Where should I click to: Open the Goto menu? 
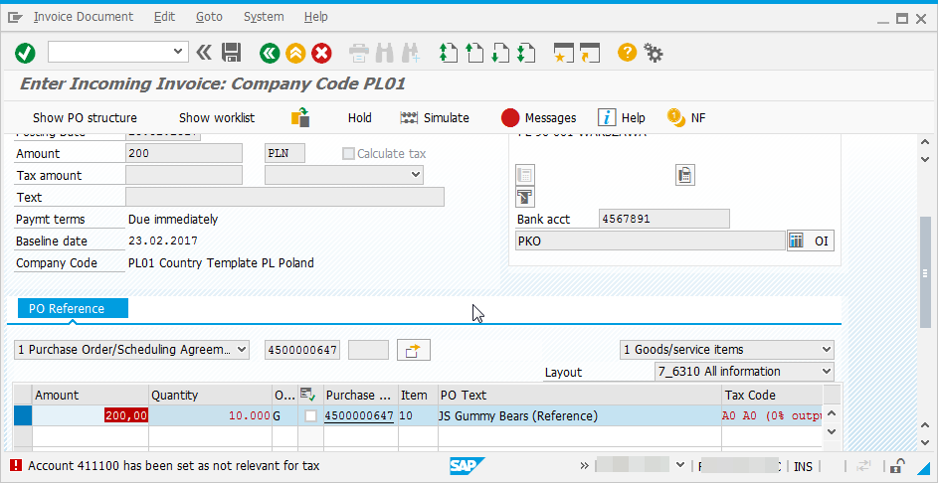click(x=209, y=17)
